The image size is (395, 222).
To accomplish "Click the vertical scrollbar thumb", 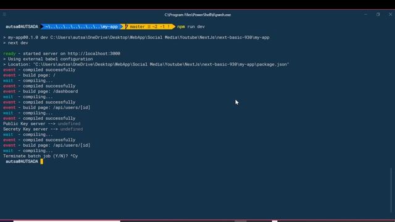I will point(391,191).
